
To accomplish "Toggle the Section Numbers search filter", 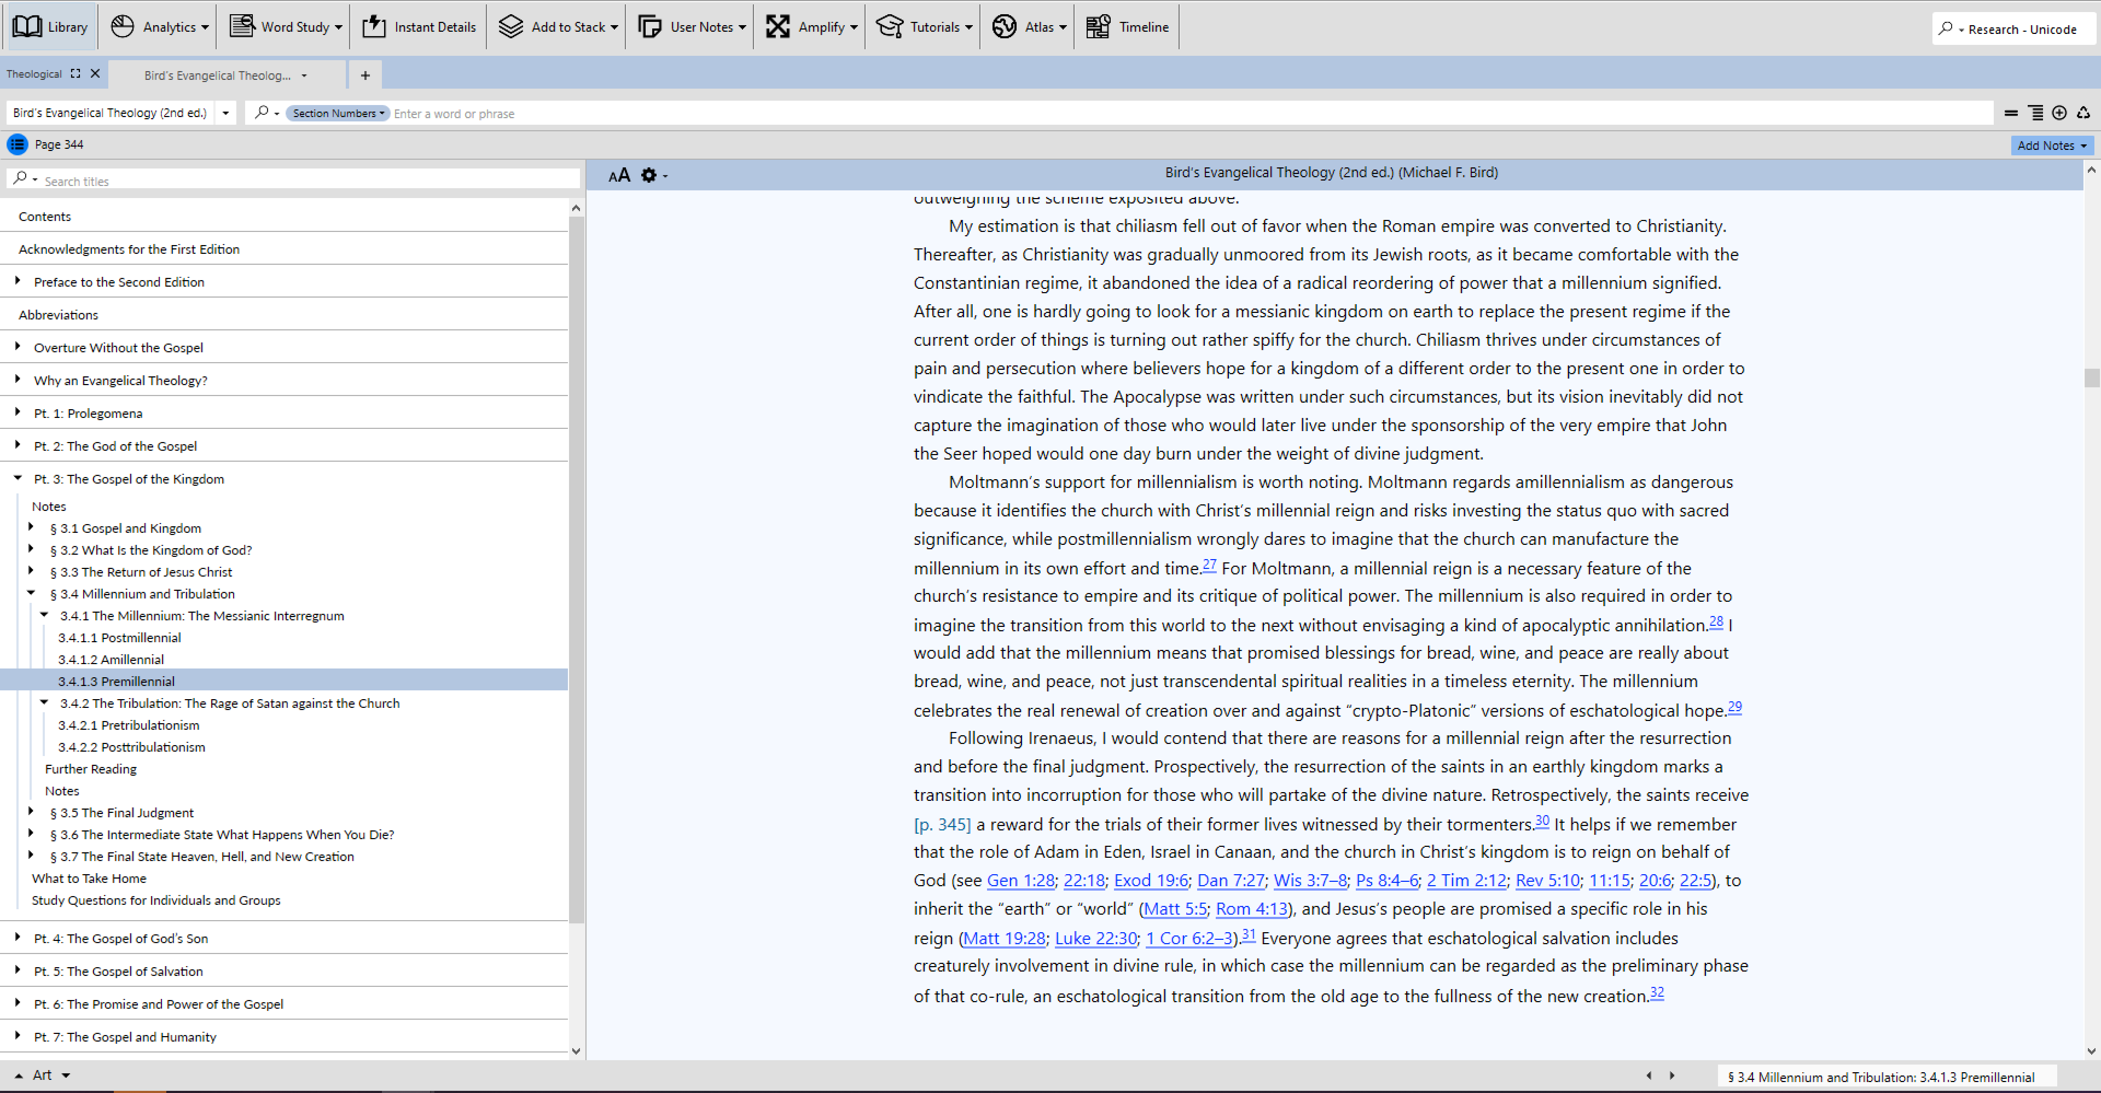I will (338, 113).
